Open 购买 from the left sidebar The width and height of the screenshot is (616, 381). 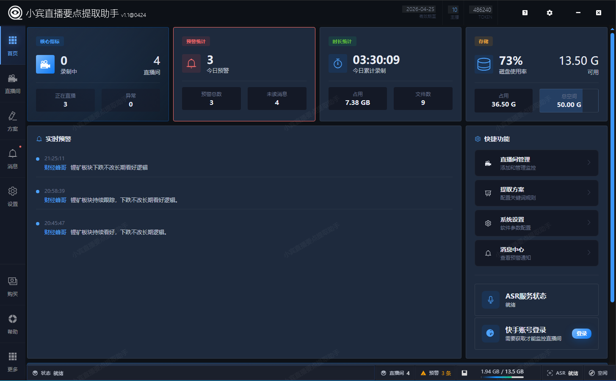13,286
